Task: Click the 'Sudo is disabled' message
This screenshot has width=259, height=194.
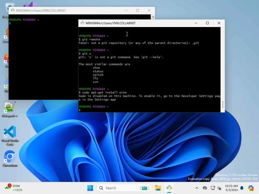Action: tap(149, 98)
